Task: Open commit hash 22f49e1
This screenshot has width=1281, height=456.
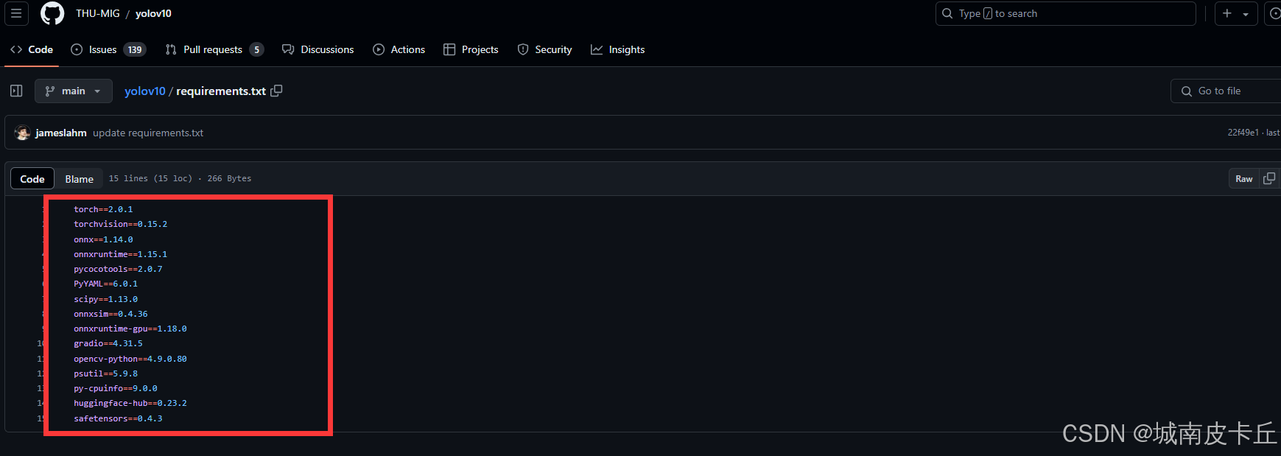Action: click(1243, 133)
